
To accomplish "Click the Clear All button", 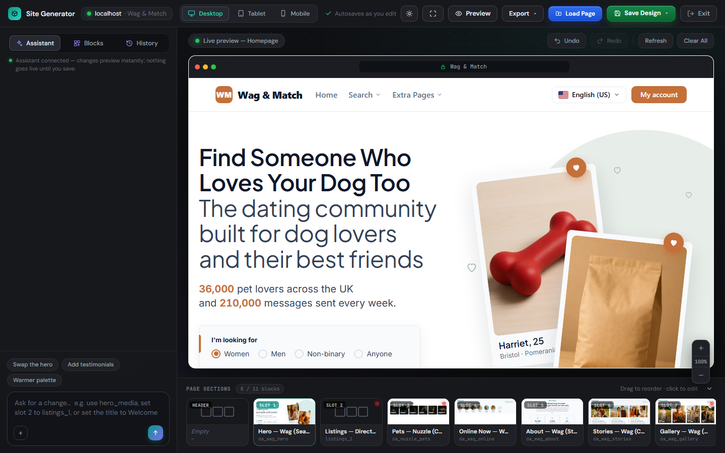I will 696,41.
